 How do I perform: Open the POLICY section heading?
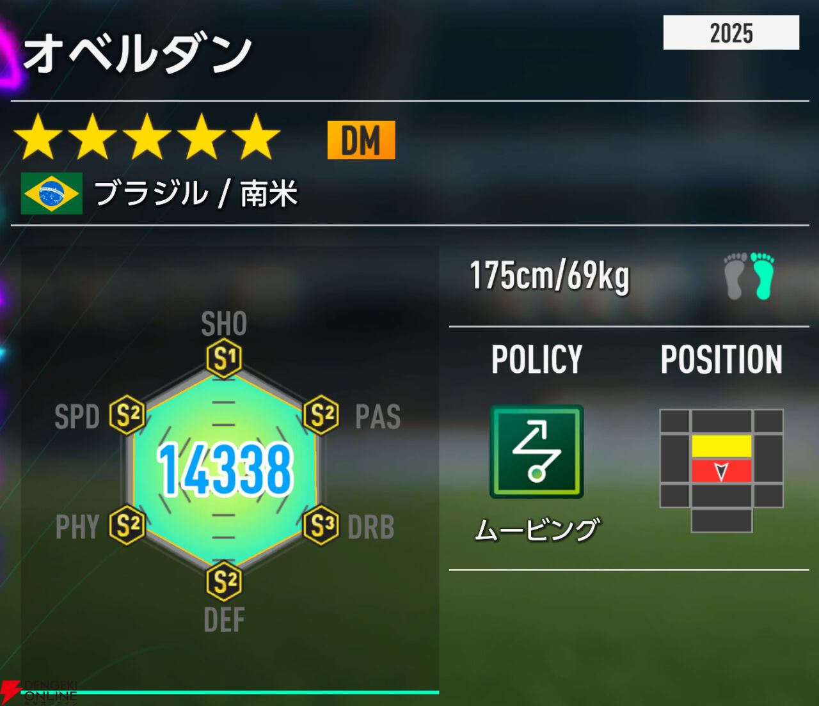537,359
